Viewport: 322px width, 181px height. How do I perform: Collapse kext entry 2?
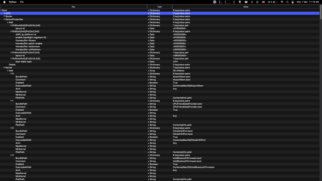pos(11,128)
